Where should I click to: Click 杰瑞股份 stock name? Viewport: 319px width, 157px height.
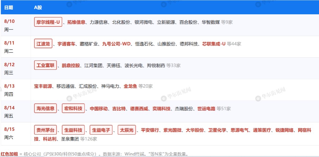click(x=184, y=109)
